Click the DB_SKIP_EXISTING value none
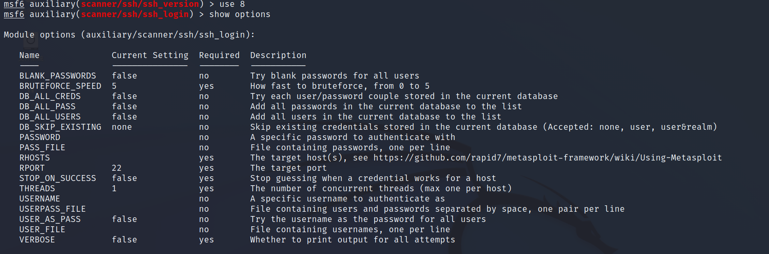The height and width of the screenshot is (254, 769). [122, 127]
